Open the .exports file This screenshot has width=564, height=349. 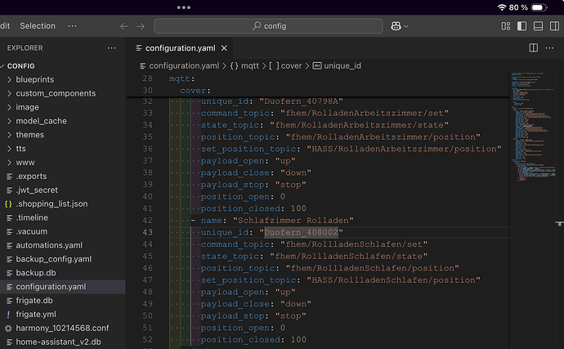tap(31, 177)
